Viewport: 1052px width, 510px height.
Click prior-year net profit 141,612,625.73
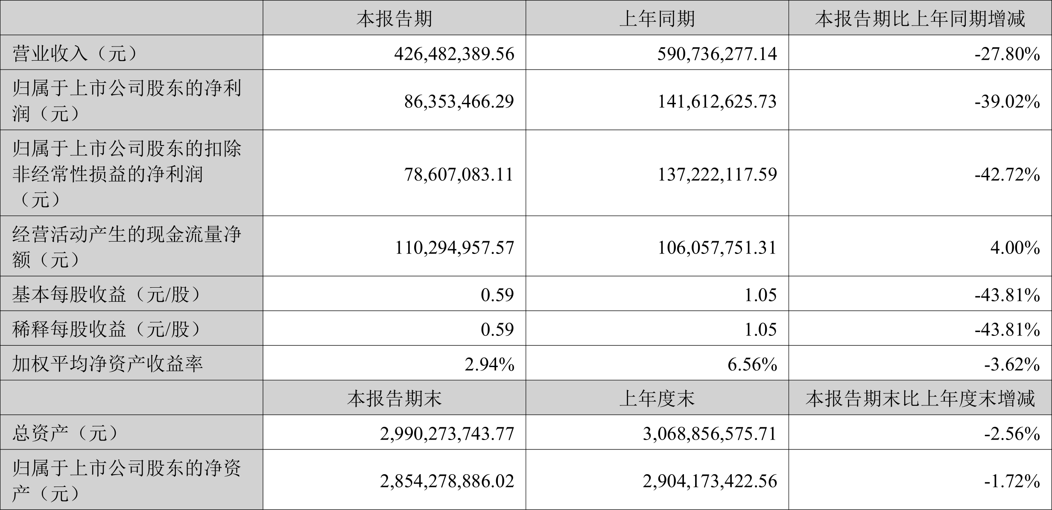pyautogui.click(x=717, y=101)
